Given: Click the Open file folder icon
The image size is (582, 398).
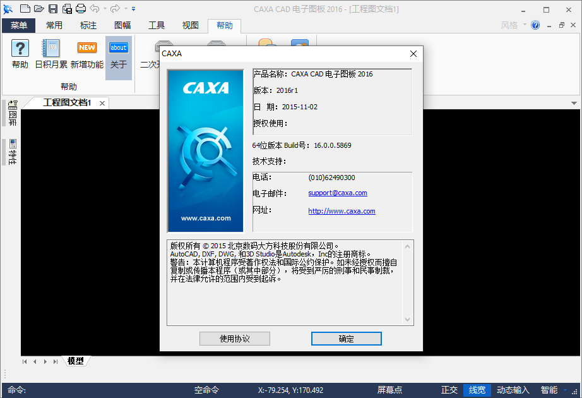Looking at the screenshot, I should click(39, 9).
